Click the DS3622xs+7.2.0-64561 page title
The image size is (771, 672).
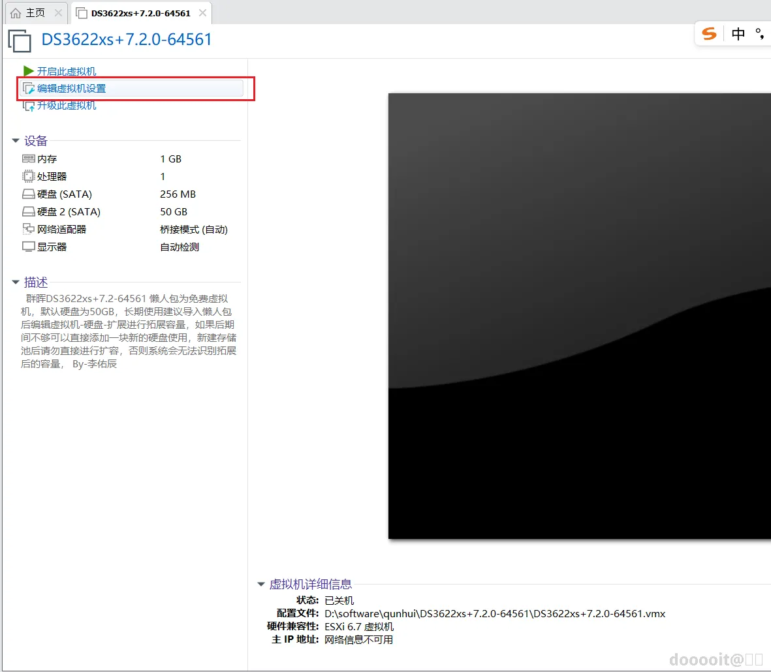point(127,39)
